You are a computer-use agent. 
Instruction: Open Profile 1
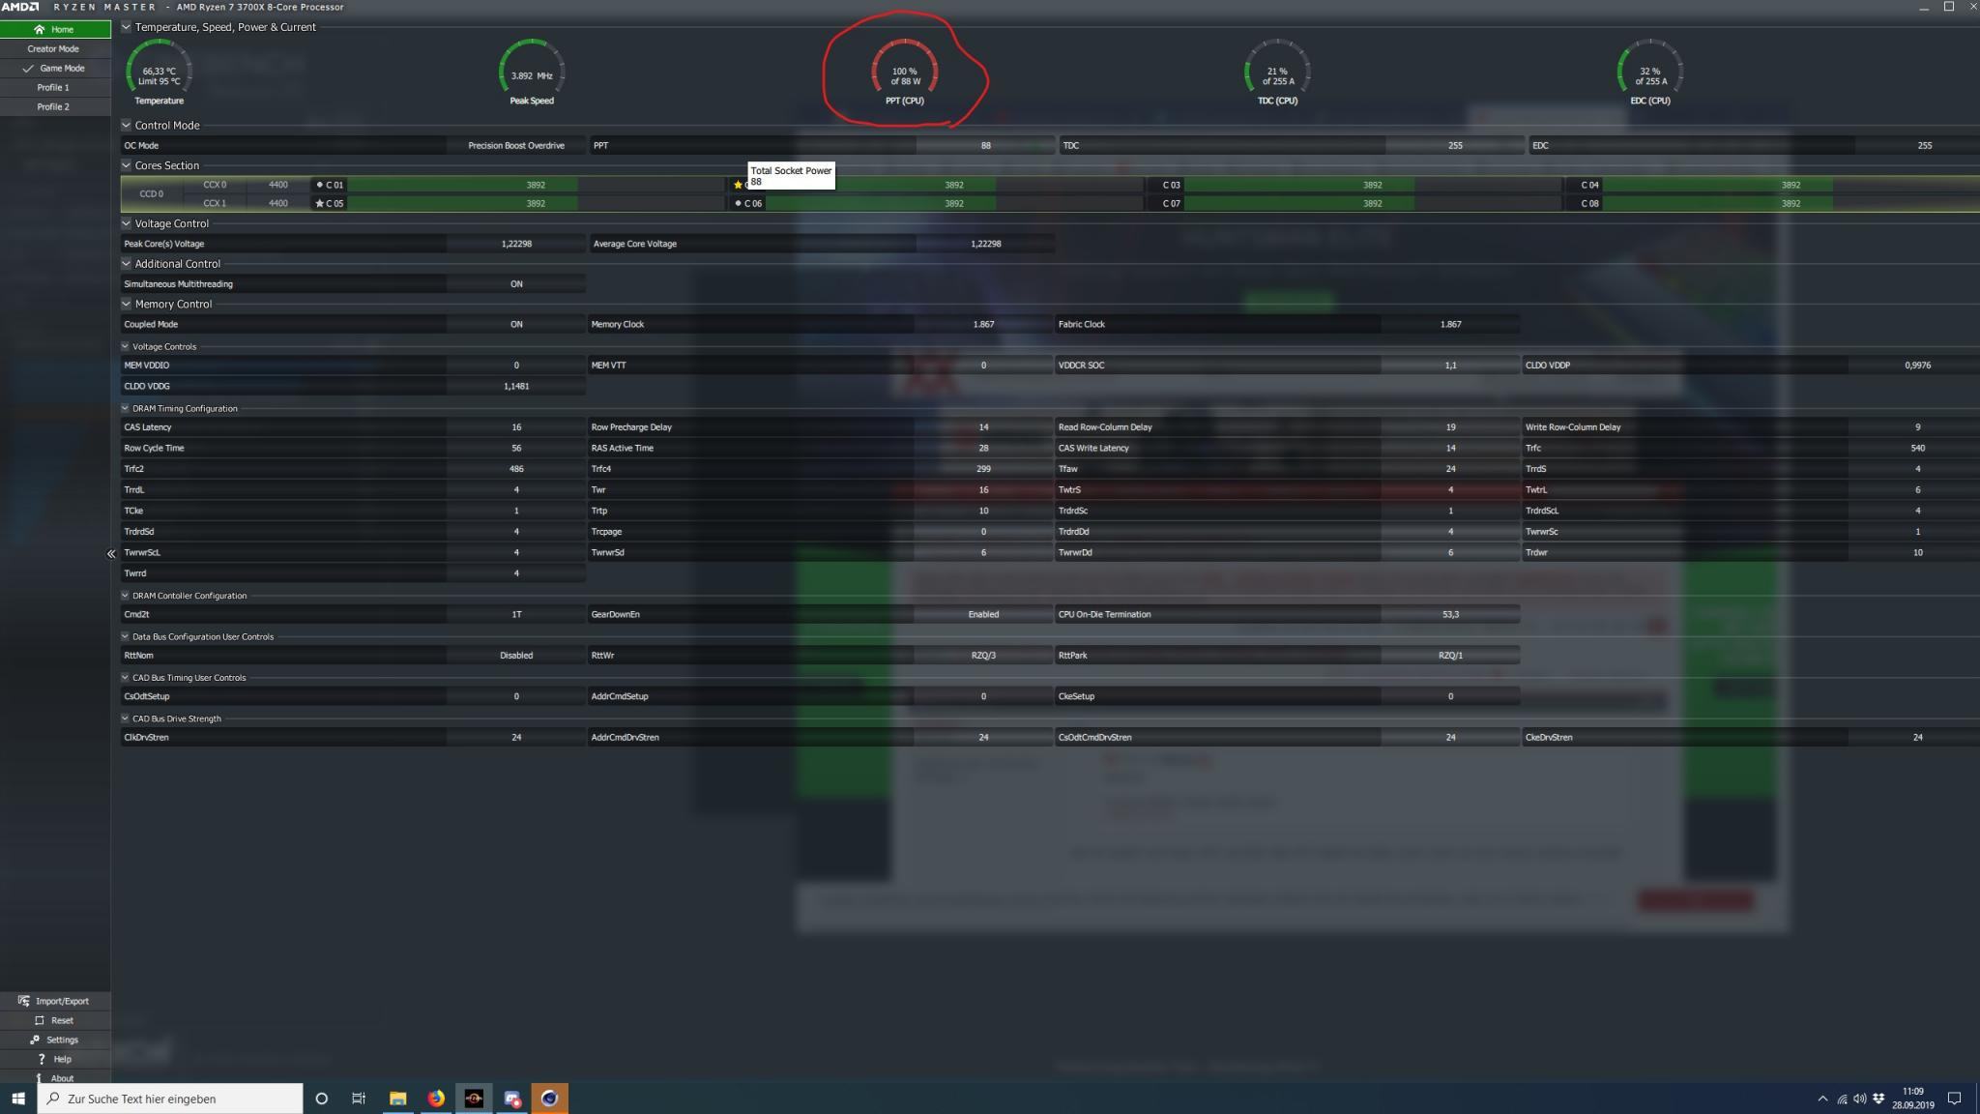(x=55, y=87)
